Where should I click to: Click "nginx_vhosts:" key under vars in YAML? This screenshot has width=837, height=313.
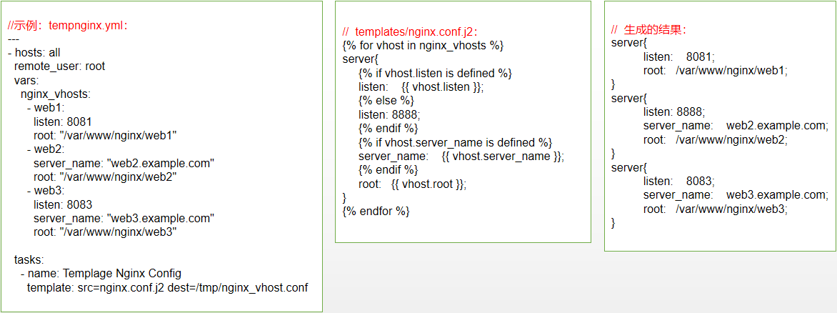[x=55, y=94]
